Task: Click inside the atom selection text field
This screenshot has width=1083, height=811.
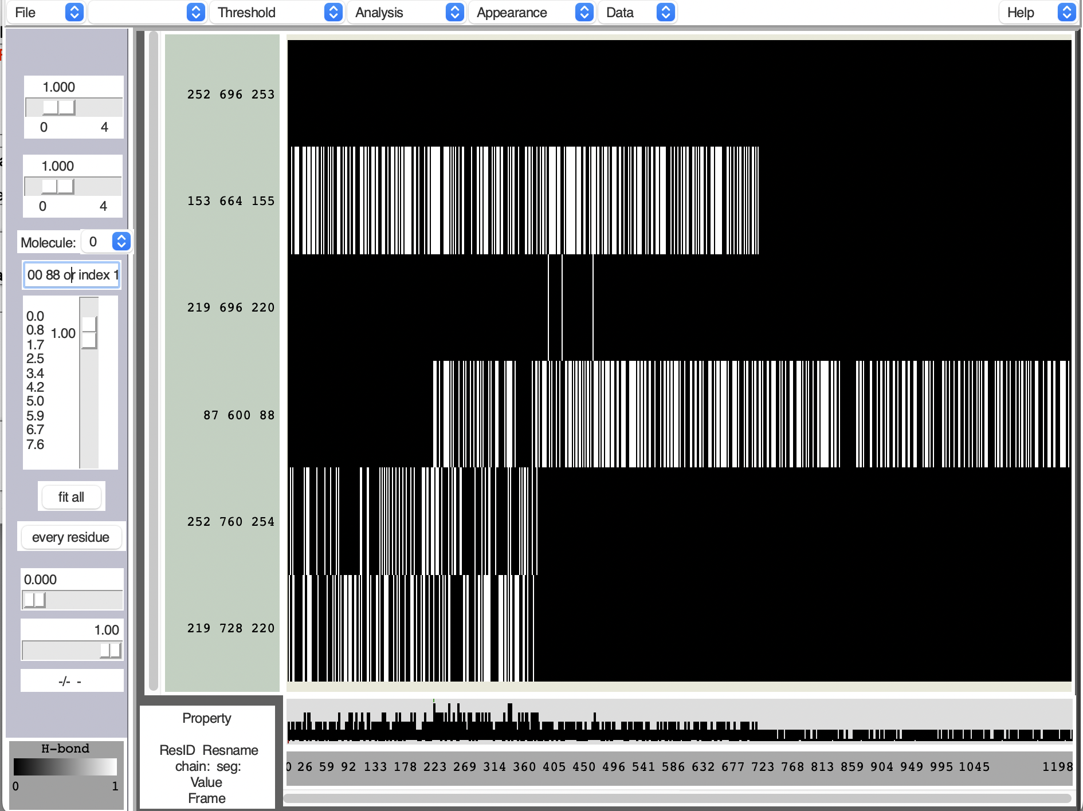Action: (x=71, y=275)
